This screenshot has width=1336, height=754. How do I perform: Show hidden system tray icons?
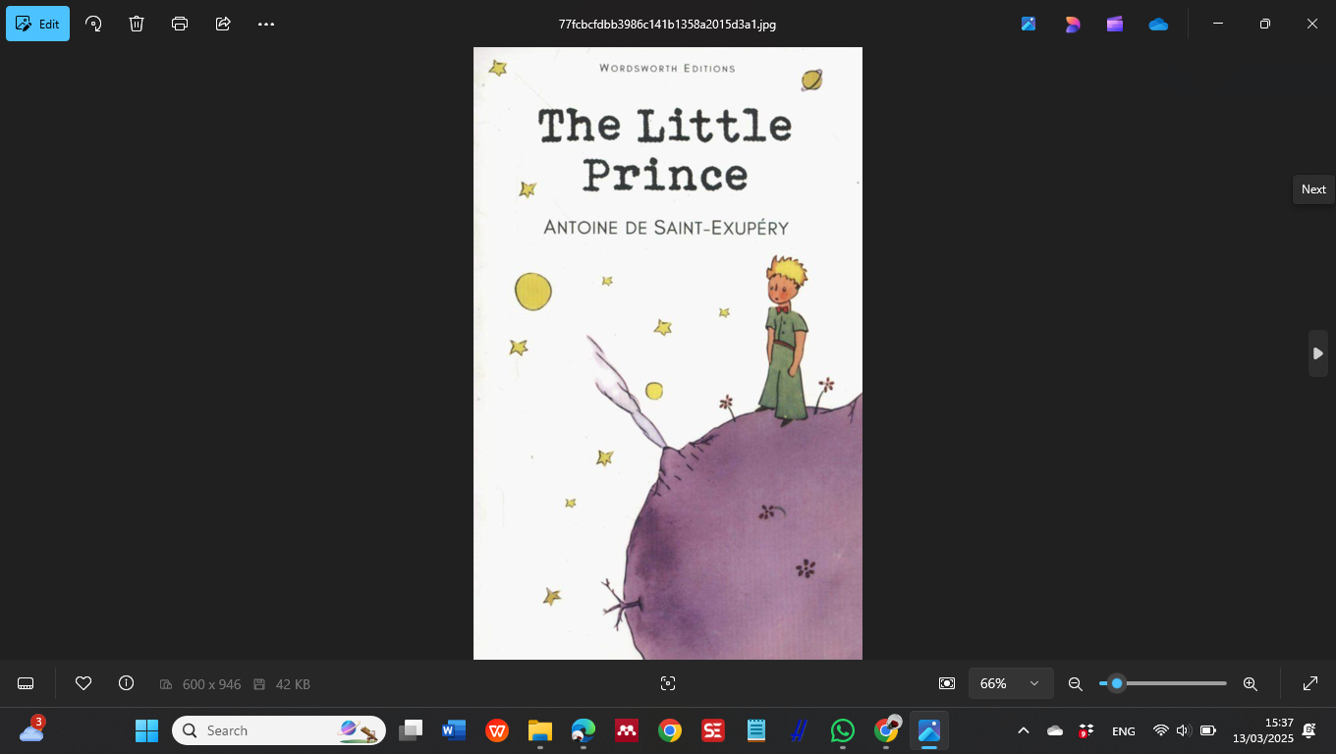pyautogui.click(x=1024, y=730)
